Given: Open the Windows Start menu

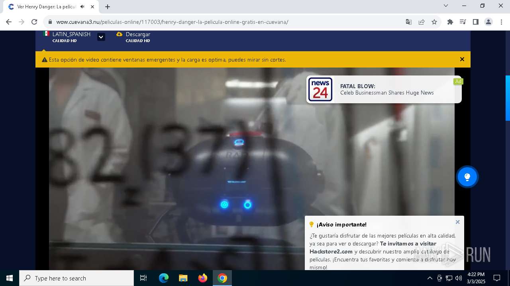Looking at the screenshot, I should pyautogui.click(x=10, y=278).
